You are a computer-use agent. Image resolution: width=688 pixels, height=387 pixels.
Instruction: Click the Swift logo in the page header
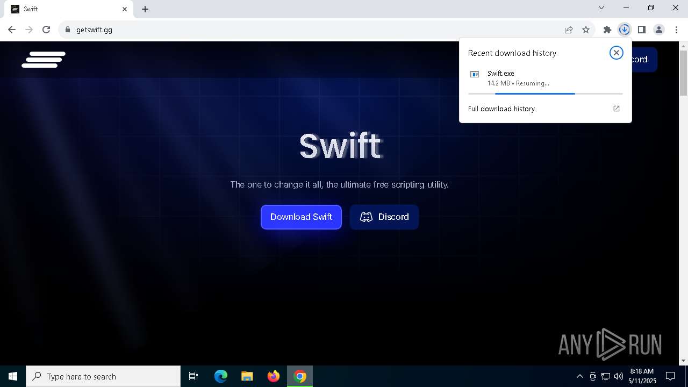tap(44, 60)
